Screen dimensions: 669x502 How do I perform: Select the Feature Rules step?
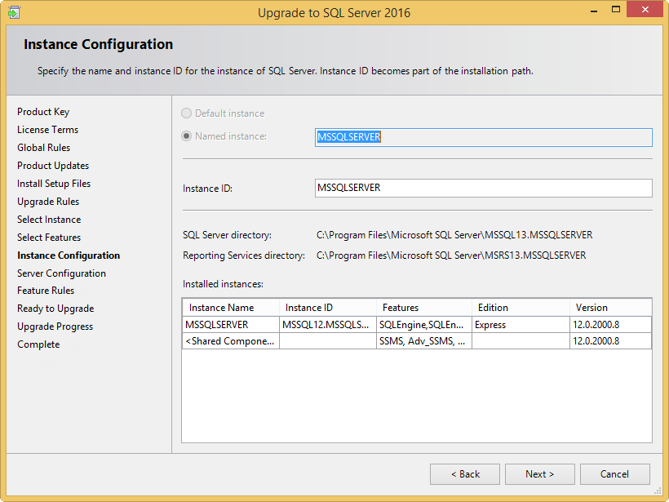46,291
